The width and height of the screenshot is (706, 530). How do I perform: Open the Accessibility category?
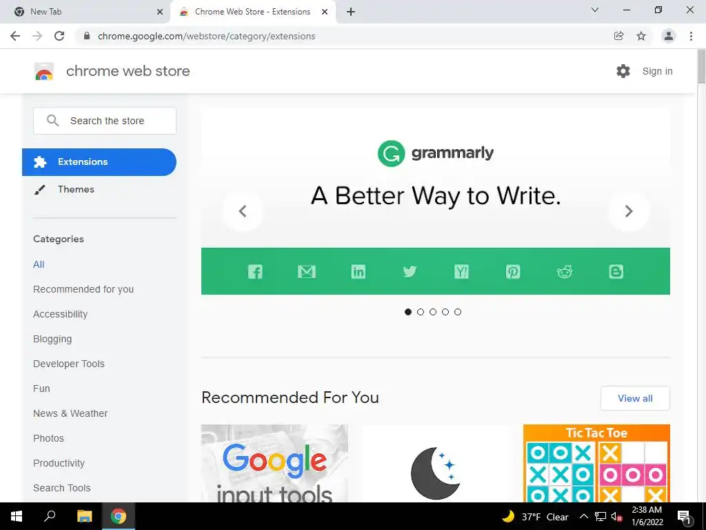(x=61, y=314)
